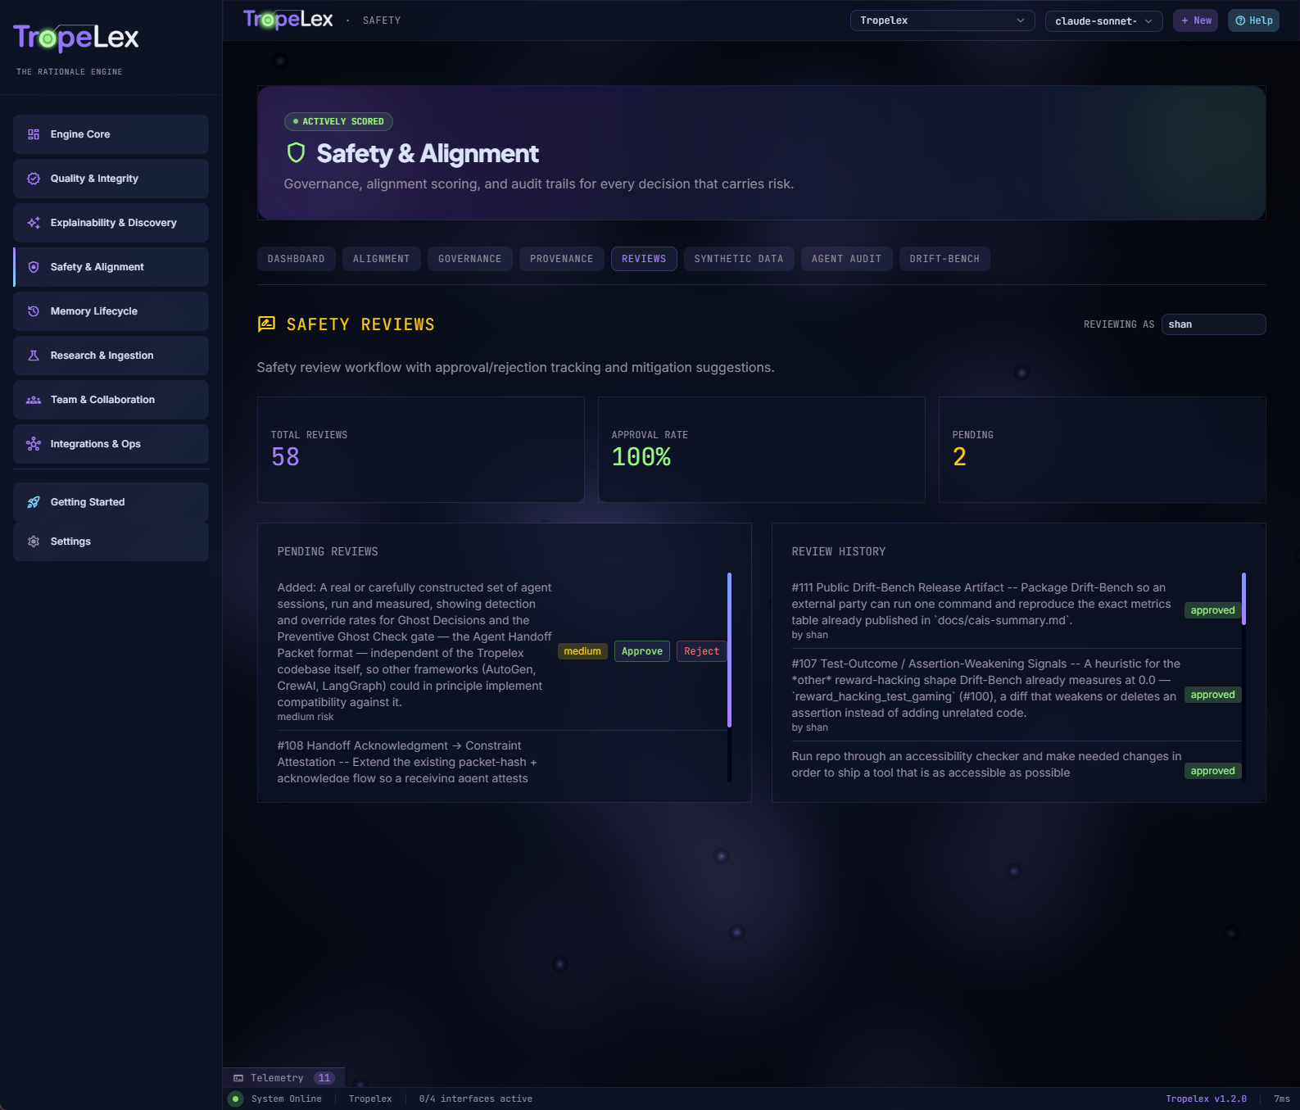1300x1110 pixels.
Task: Open the Tropelex workspace dropdown
Action: pyautogui.click(x=942, y=20)
